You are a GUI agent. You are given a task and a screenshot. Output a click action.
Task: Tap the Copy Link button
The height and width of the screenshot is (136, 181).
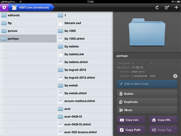pos(131,120)
